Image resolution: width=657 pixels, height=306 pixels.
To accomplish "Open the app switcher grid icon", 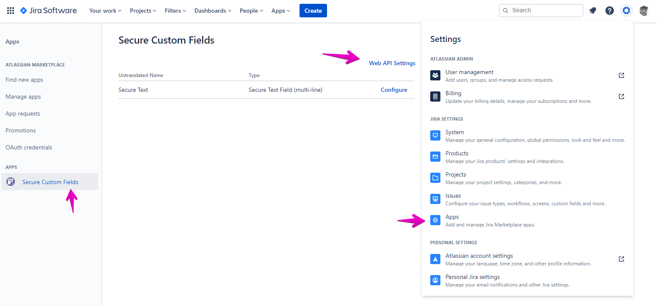I will point(11,11).
